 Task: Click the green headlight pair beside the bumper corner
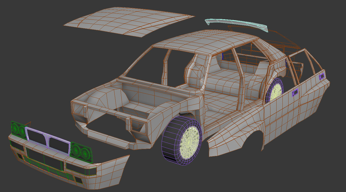tap(81, 152)
